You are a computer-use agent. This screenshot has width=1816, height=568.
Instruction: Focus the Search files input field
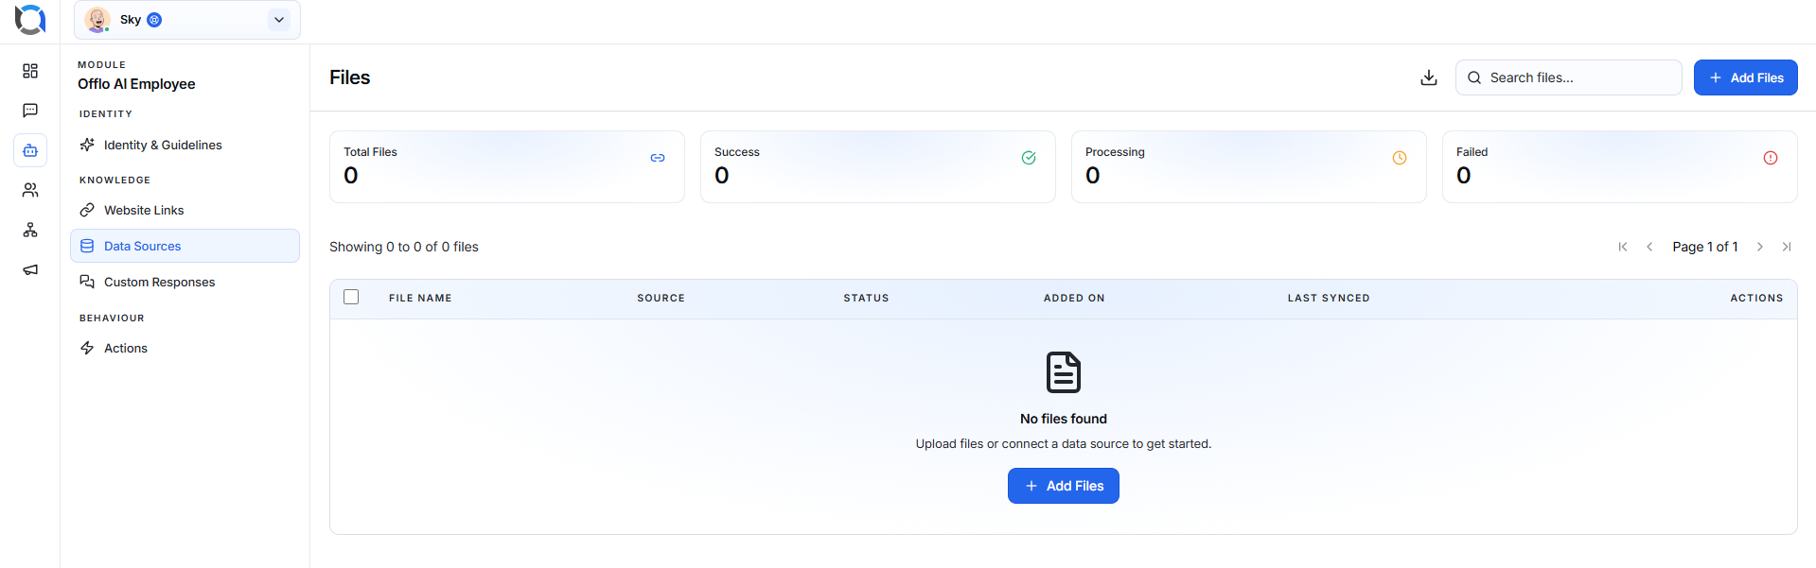[x=1569, y=77]
